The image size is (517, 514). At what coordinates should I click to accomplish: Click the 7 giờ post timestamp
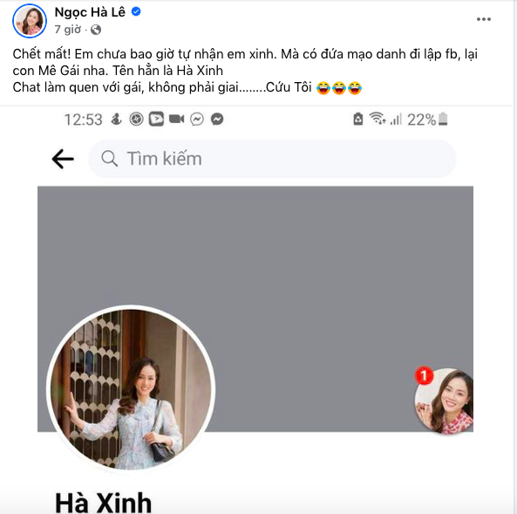pos(68,30)
